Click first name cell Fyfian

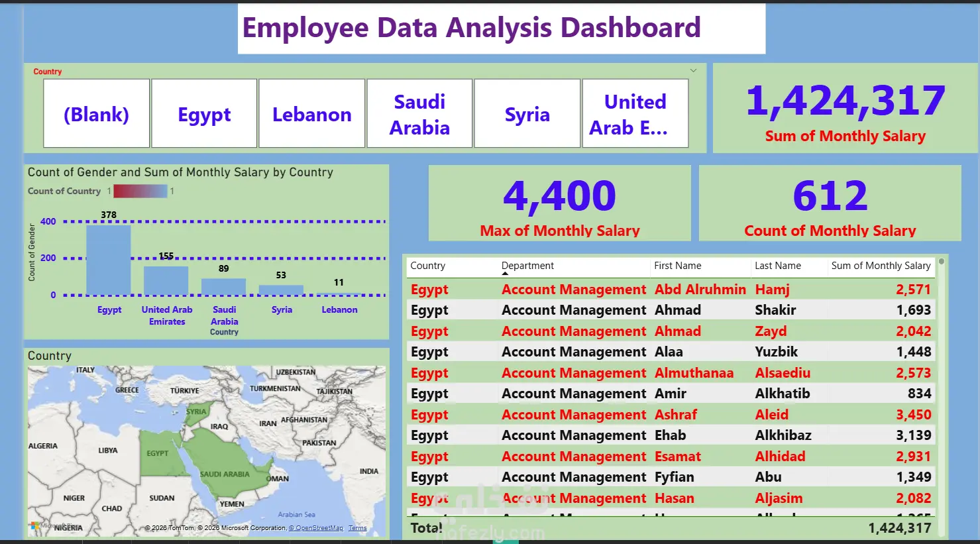click(x=675, y=477)
